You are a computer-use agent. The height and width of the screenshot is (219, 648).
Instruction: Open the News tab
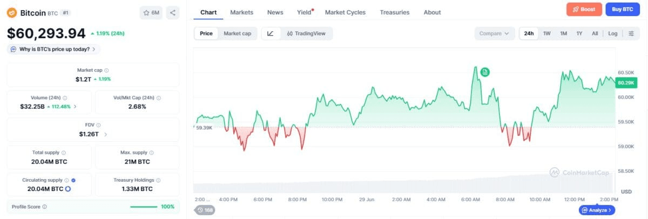[x=275, y=12]
